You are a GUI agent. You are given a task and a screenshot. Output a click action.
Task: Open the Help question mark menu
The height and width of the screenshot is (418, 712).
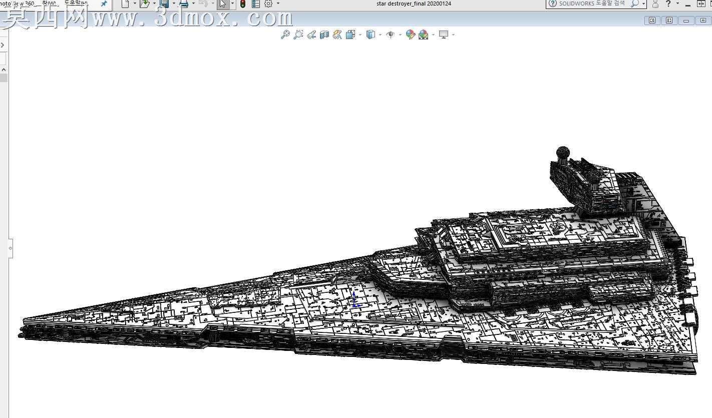pos(668,4)
